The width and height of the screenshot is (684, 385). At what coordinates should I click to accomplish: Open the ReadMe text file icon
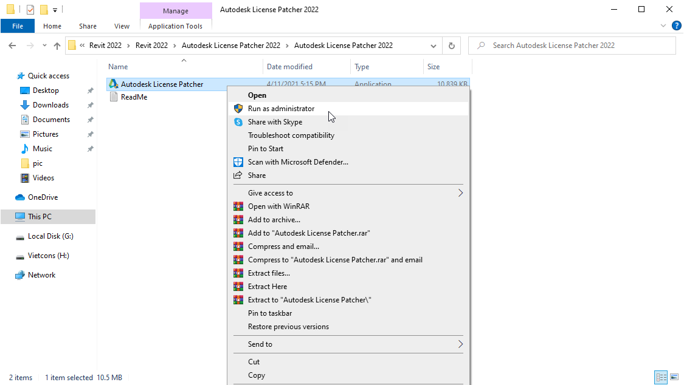(x=114, y=97)
